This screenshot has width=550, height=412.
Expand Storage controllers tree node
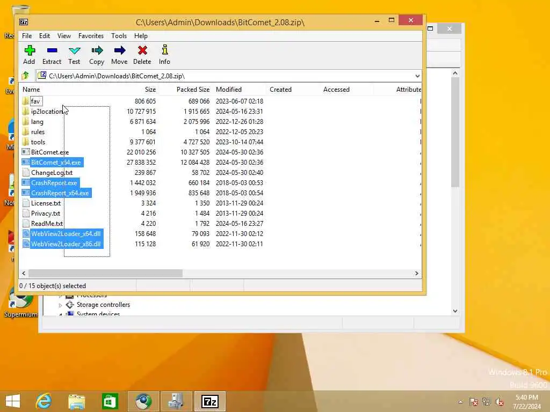point(60,305)
